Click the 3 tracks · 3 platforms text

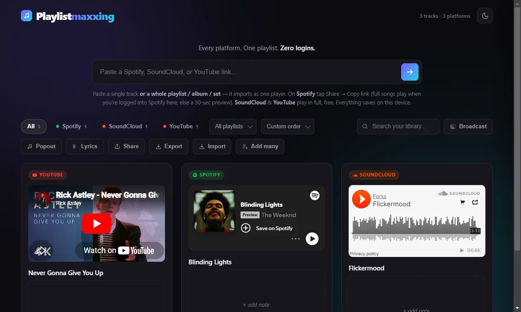445,16
